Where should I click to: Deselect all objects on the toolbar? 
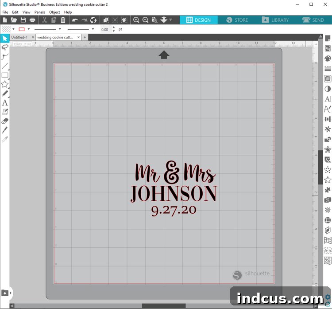115,20
